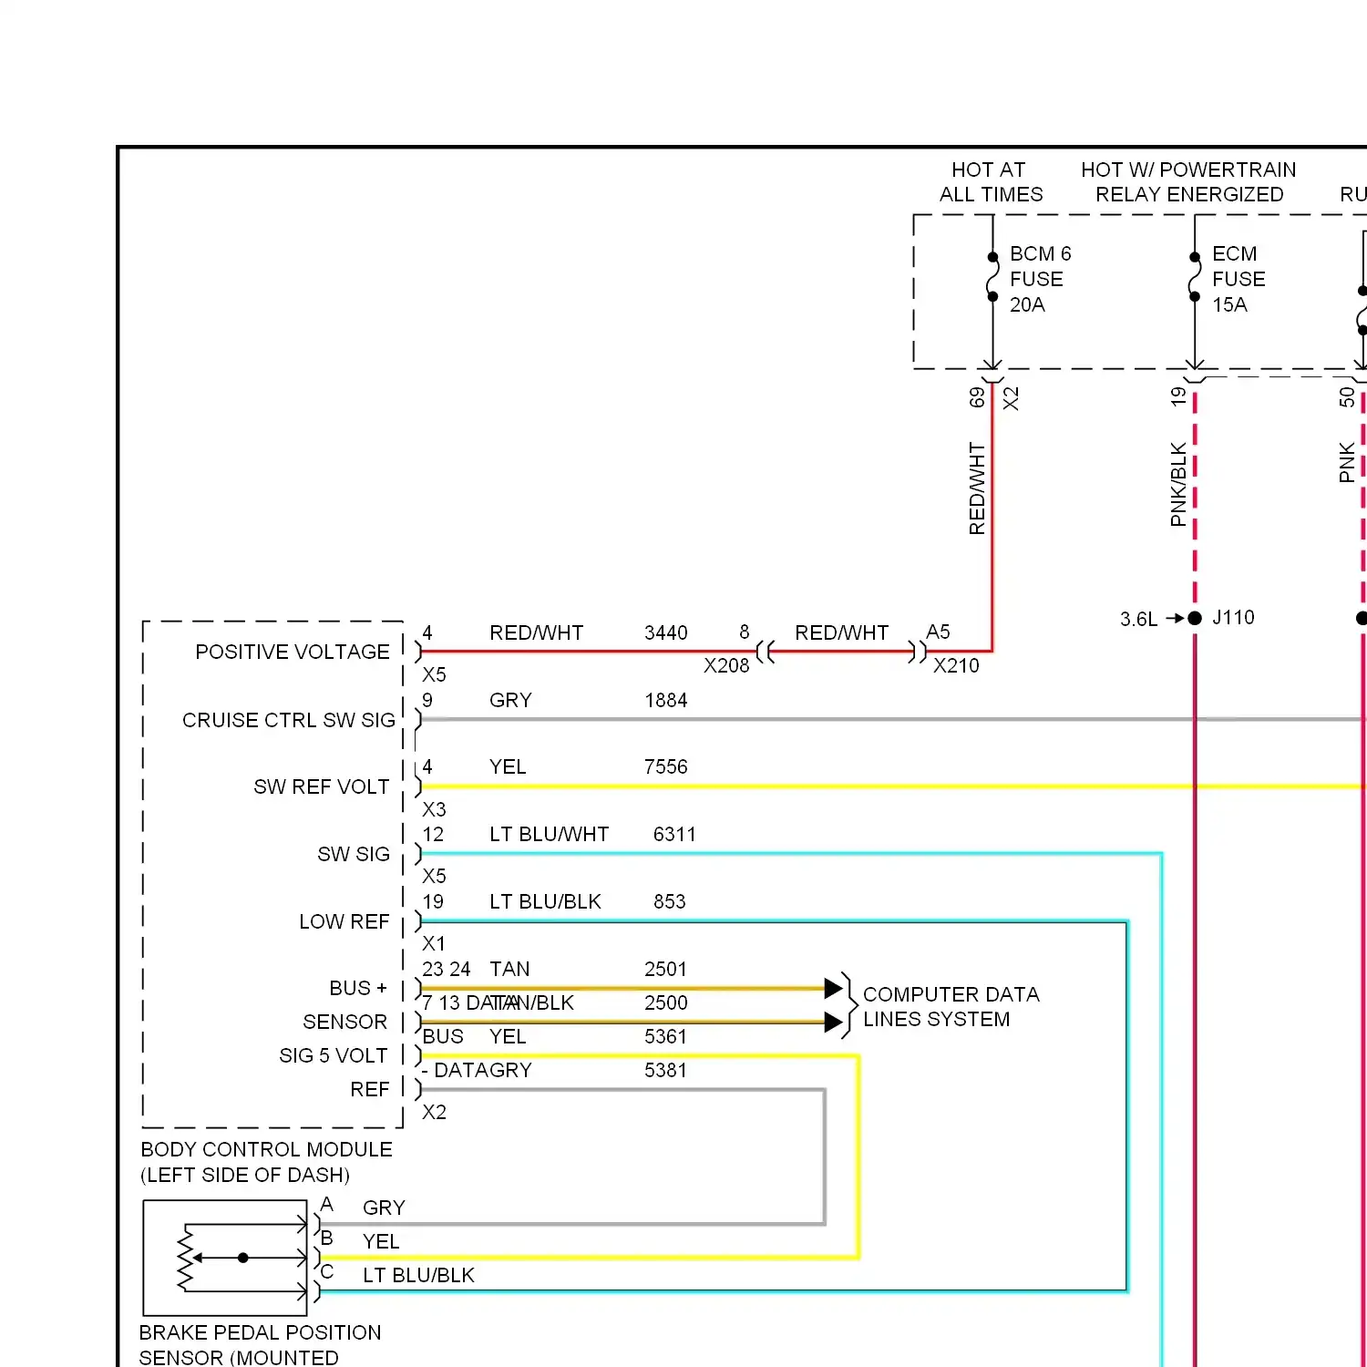
Task: Click the SW SIG pin label
Action: tap(354, 854)
